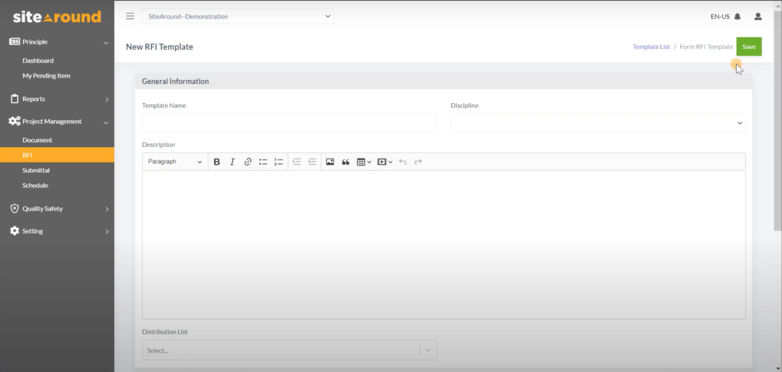
Task: Open the notifications bell
Action: [737, 16]
